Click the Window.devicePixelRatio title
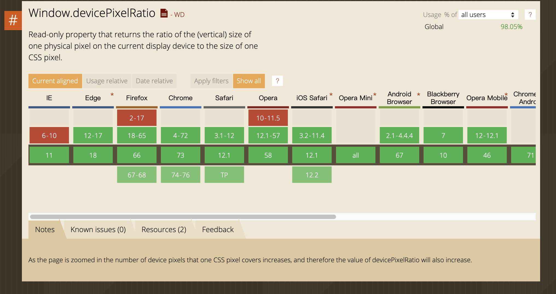556x294 pixels. point(92,13)
